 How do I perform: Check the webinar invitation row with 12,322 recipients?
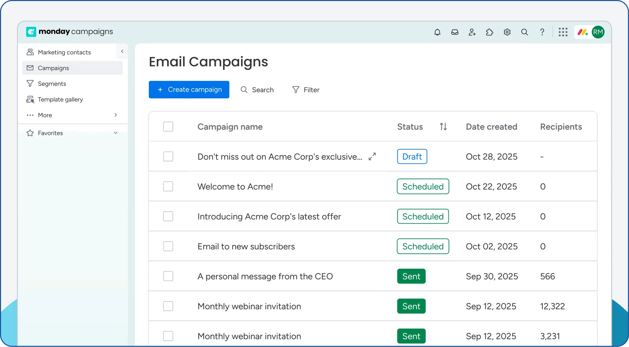tap(168, 306)
